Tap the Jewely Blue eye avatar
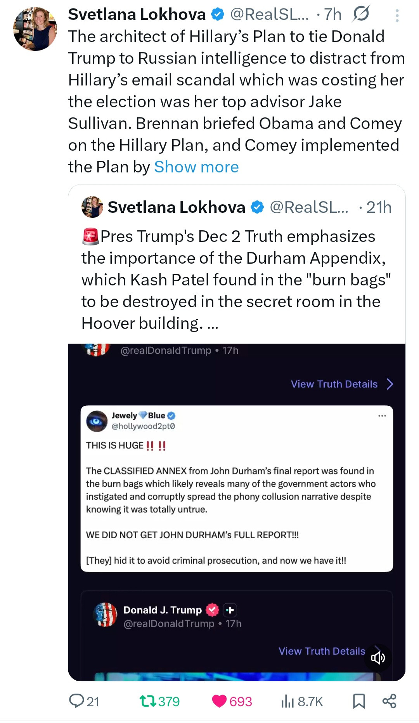 (x=97, y=421)
